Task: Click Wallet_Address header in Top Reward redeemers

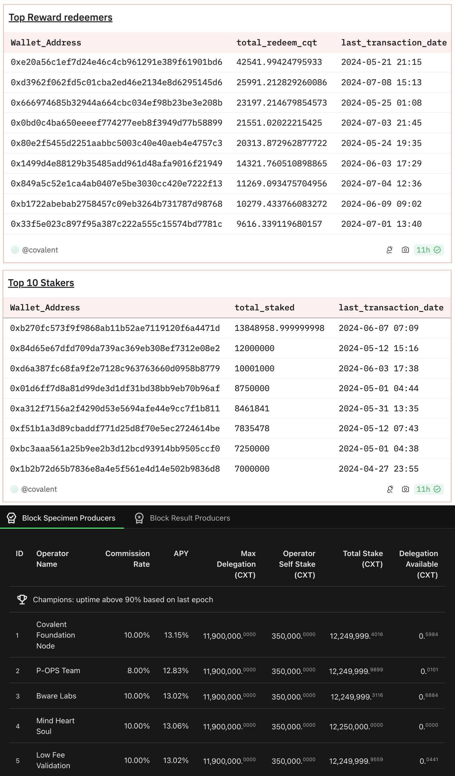Action: click(x=46, y=43)
